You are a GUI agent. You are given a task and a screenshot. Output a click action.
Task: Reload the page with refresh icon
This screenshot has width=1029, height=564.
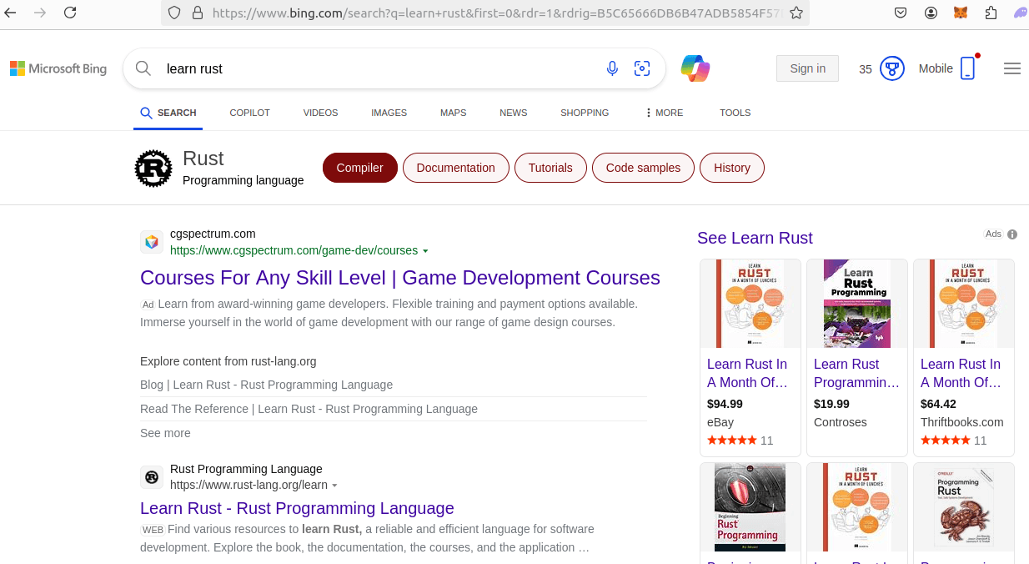click(x=70, y=13)
